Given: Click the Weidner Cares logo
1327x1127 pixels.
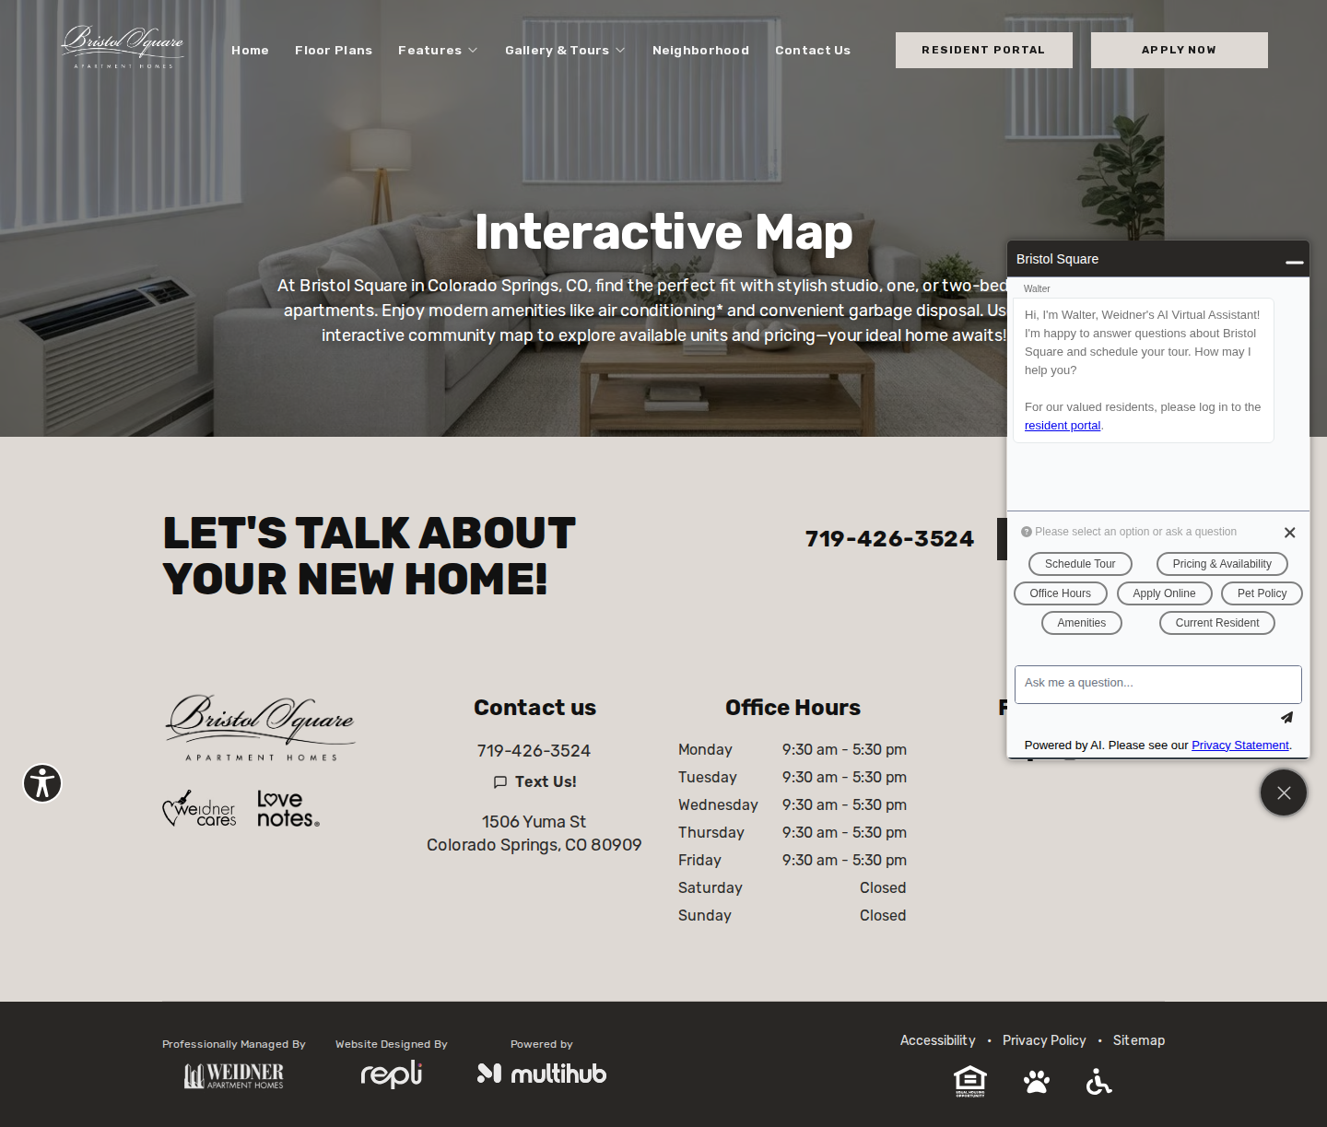Looking at the screenshot, I should [x=199, y=808].
